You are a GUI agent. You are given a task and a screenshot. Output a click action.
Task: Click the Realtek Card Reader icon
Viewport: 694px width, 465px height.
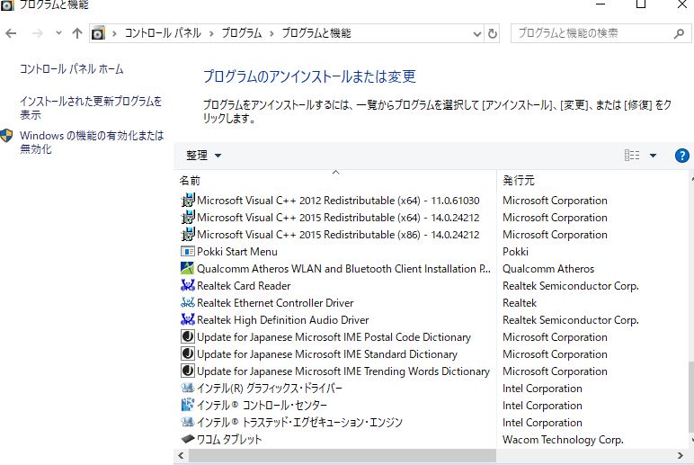coord(188,286)
